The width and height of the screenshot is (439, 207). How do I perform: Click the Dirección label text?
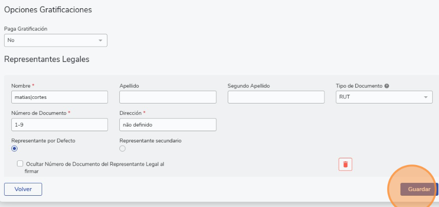131,113
